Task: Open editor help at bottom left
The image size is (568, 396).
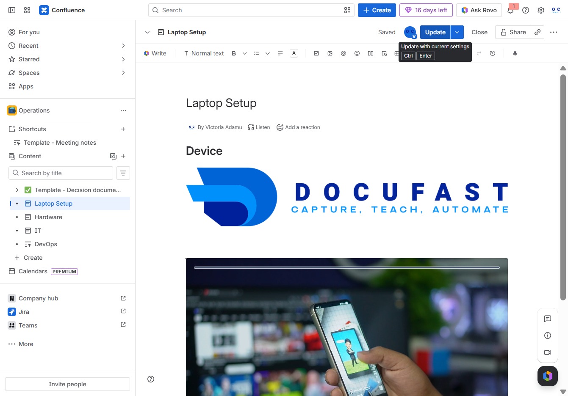Action: [x=151, y=379]
